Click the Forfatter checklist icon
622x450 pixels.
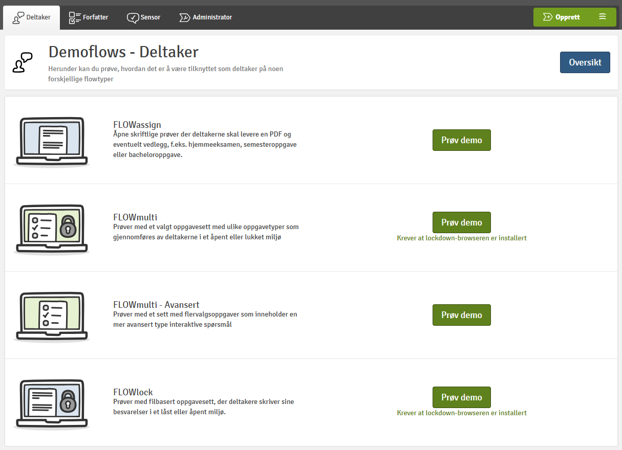tap(75, 17)
